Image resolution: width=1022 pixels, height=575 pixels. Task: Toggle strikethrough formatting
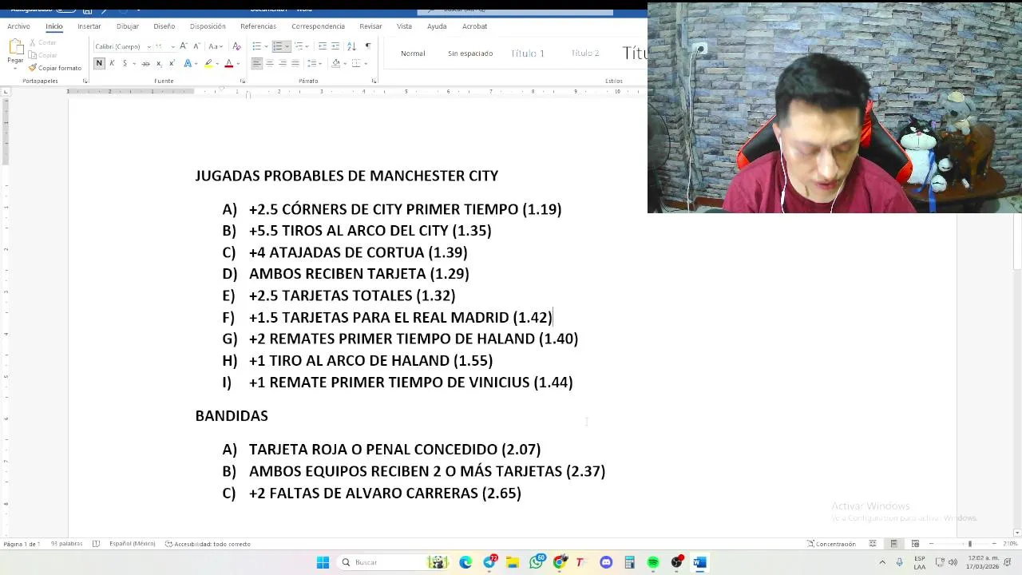click(145, 63)
